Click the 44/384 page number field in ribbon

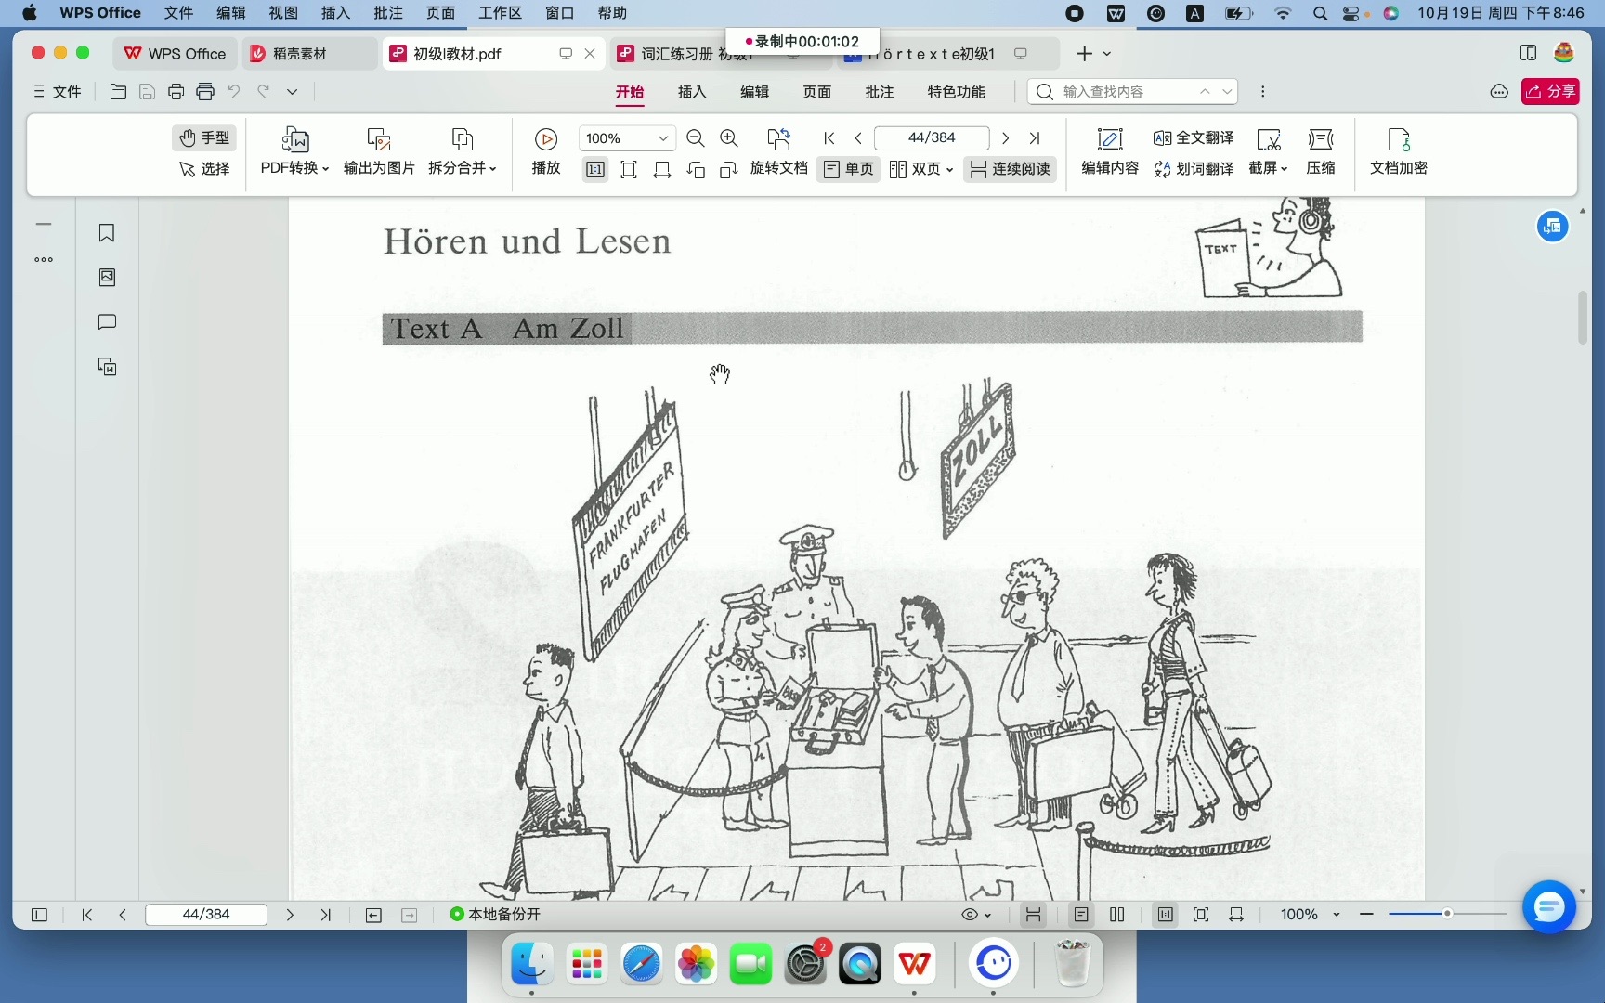point(932,137)
